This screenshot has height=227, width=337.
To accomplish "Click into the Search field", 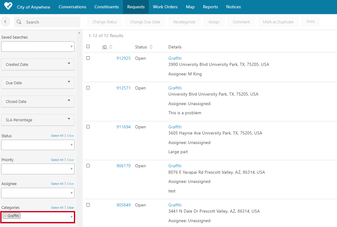I will pyautogui.click(x=47, y=22).
